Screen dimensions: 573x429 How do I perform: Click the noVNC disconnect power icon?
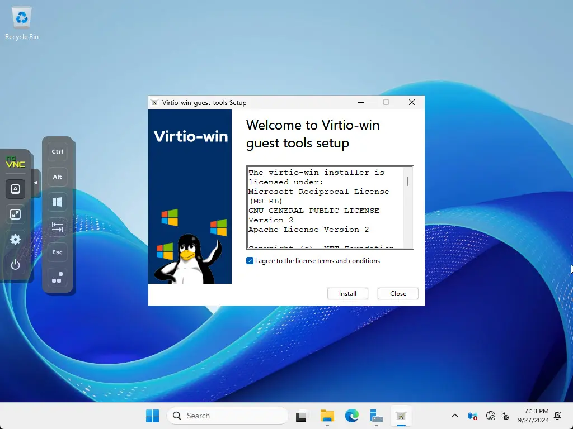coord(16,265)
